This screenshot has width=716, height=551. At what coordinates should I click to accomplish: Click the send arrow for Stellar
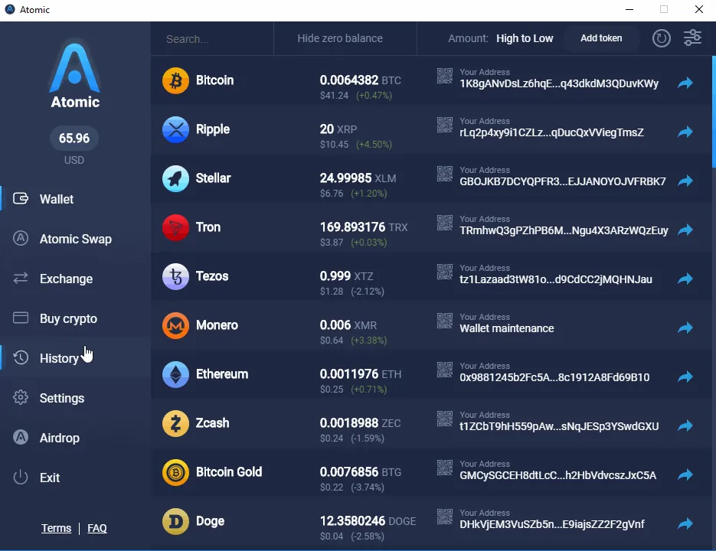pyautogui.click(x=685, y=181)
